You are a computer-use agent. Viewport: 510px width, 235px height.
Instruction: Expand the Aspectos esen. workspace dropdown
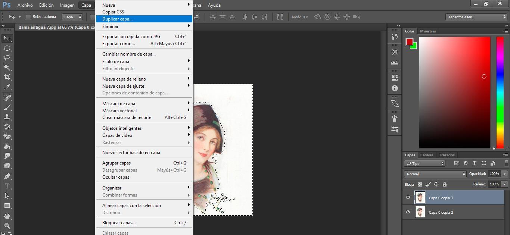pyautogui.click(x=476, y=17)
